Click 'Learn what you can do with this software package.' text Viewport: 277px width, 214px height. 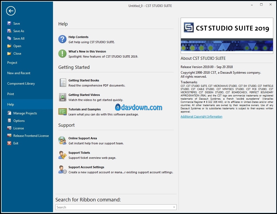click(x=104, y=114)
